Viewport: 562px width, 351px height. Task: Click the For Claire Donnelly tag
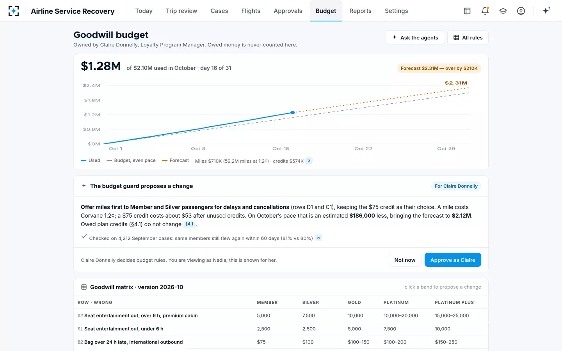point(456,186)
